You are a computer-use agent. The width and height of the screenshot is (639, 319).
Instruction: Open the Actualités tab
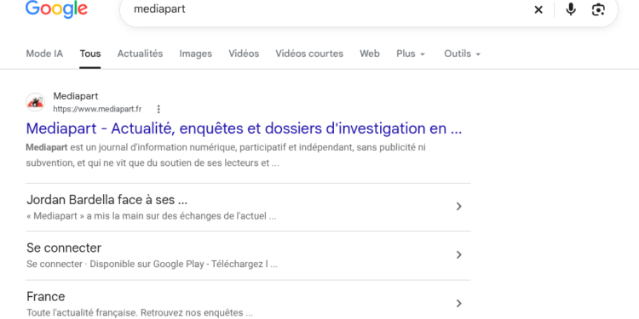141,54
